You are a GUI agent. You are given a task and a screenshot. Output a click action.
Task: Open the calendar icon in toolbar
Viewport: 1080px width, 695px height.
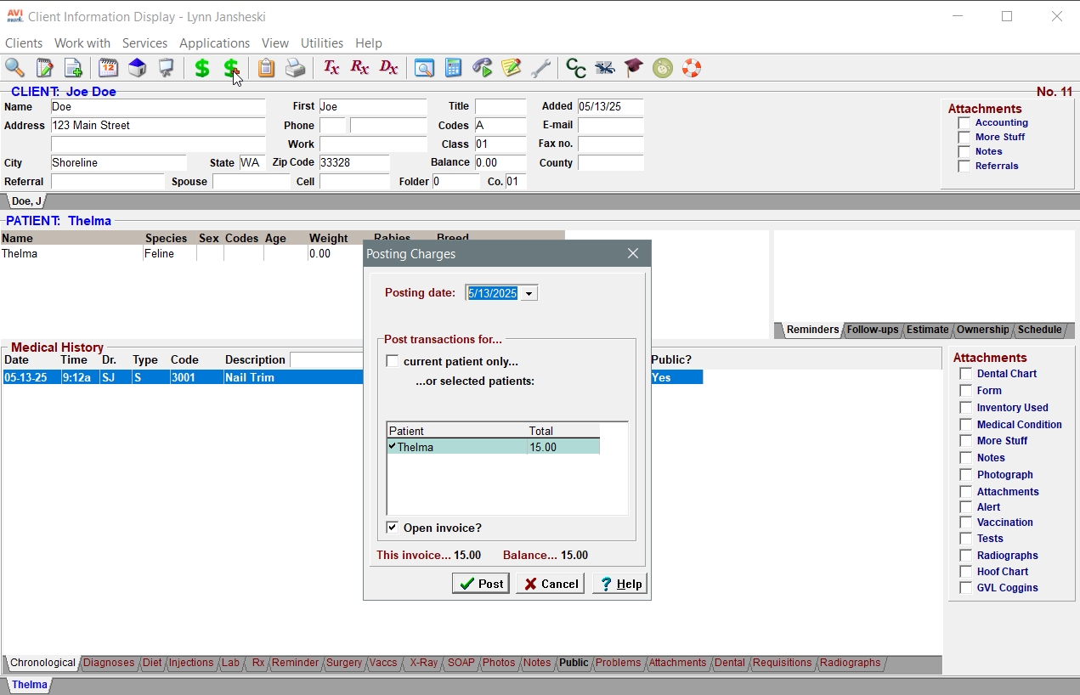coord(108,68)
